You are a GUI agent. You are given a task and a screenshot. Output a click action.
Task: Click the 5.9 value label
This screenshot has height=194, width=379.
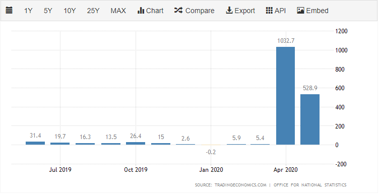(x=236, y=138)
